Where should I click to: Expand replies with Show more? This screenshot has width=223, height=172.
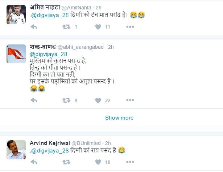119,118
